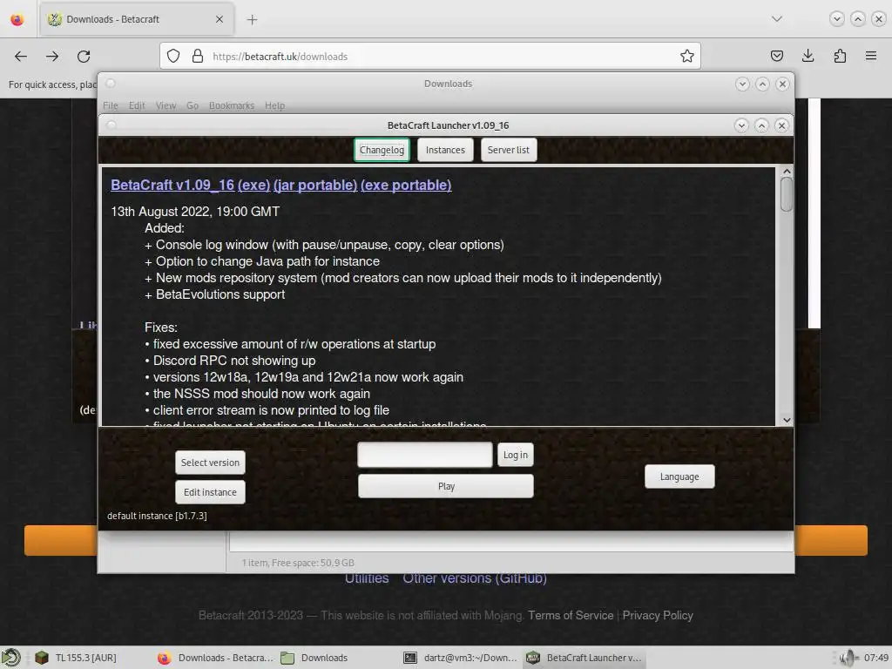Open Go menu in Downloads window
The width and height of the screenshot is (892, 669).
pyautogui.click(x=193, y=105)
